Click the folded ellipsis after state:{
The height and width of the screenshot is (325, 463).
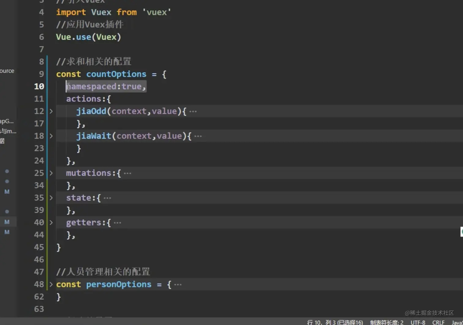click(x=107, y=198)
